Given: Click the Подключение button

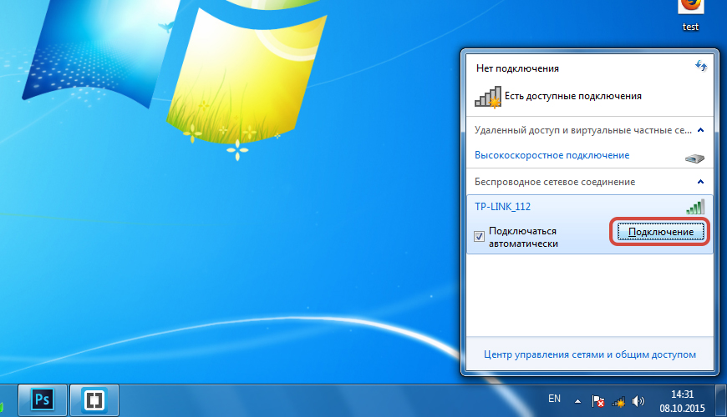Looking at the screenshot, I should tap(661, 232).
